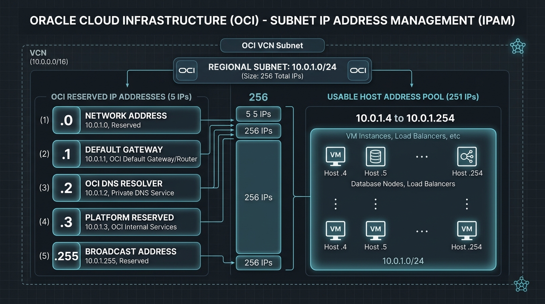
Task: Click the '.1' badge of Default Gateway
Action: (67, 154)
